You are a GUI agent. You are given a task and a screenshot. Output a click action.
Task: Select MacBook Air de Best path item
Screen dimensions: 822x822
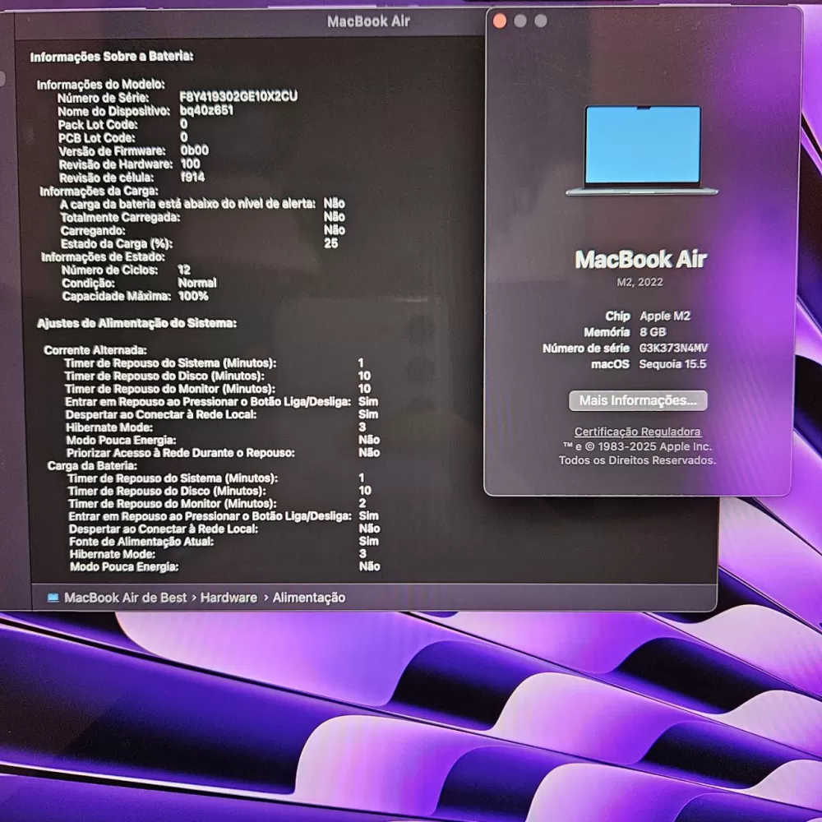[x=125, y=598]
